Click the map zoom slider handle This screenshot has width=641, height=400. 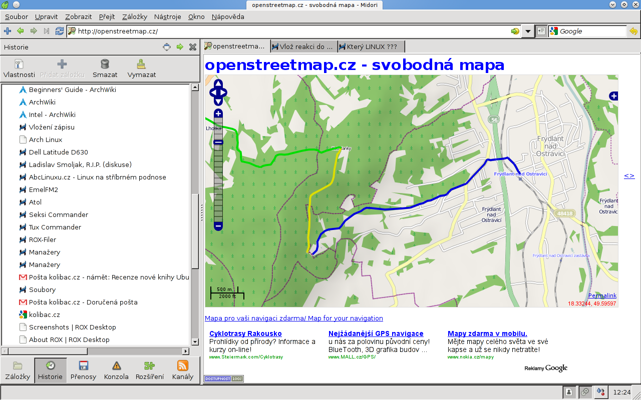point(218,142)
